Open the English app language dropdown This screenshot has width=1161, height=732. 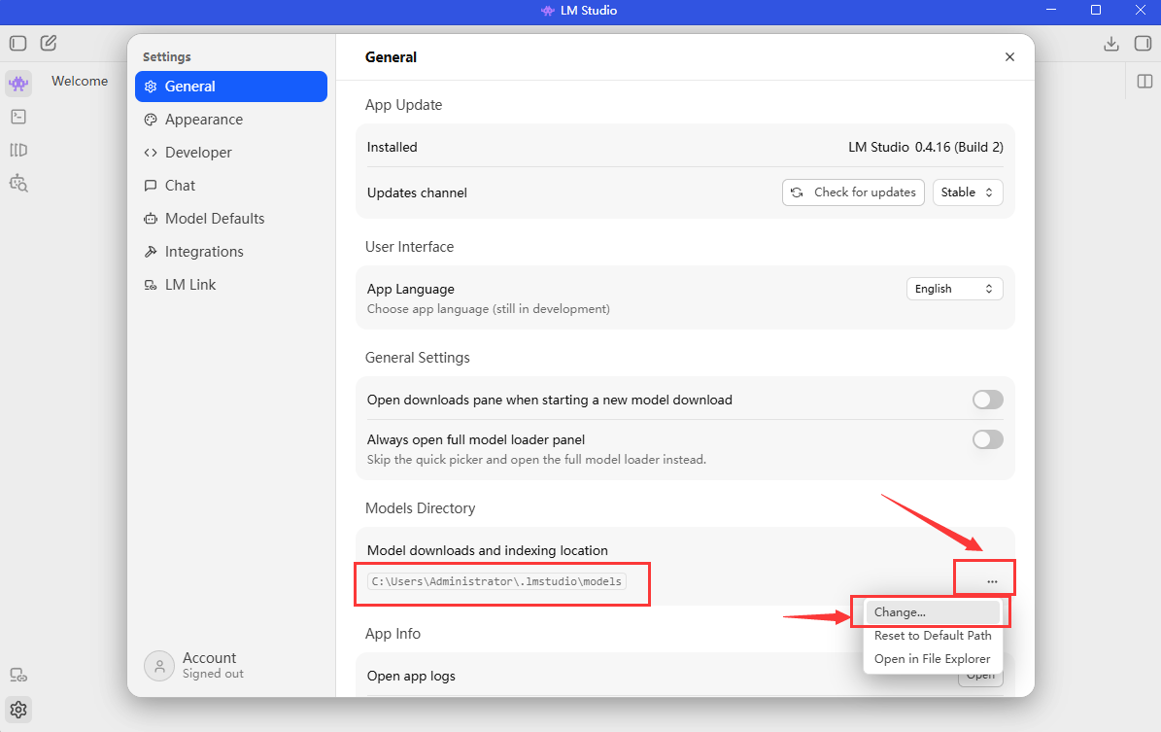coord(954,289)
